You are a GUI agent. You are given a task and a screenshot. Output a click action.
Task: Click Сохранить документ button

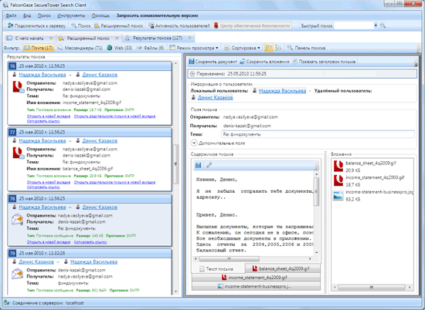pyautogui.click(x=213, y=62)
